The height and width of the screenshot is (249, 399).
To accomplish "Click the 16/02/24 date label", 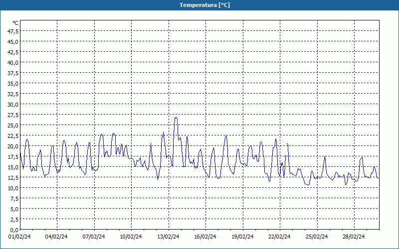I will [205, 237].
